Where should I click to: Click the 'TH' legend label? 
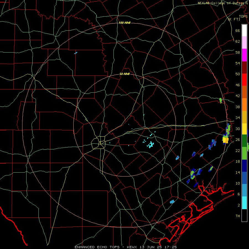point(238,216)
